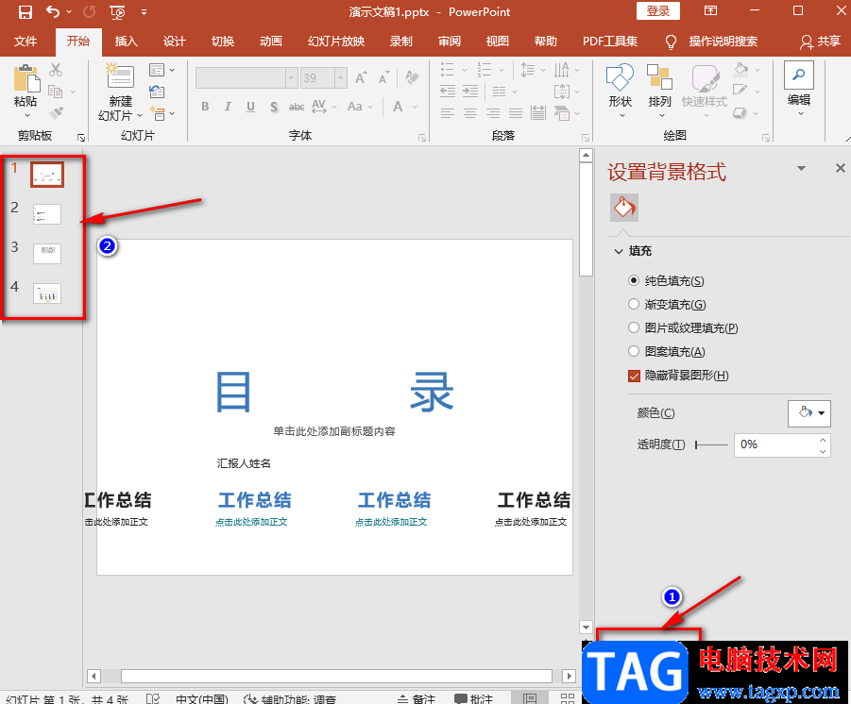
Task: Click the Login (登录) button
Action: click(658, 11)
